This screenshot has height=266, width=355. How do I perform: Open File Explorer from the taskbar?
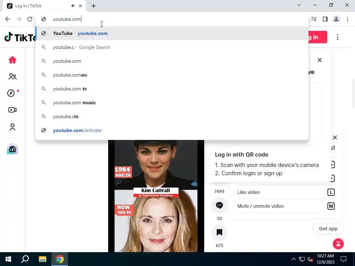coord(42,259)
